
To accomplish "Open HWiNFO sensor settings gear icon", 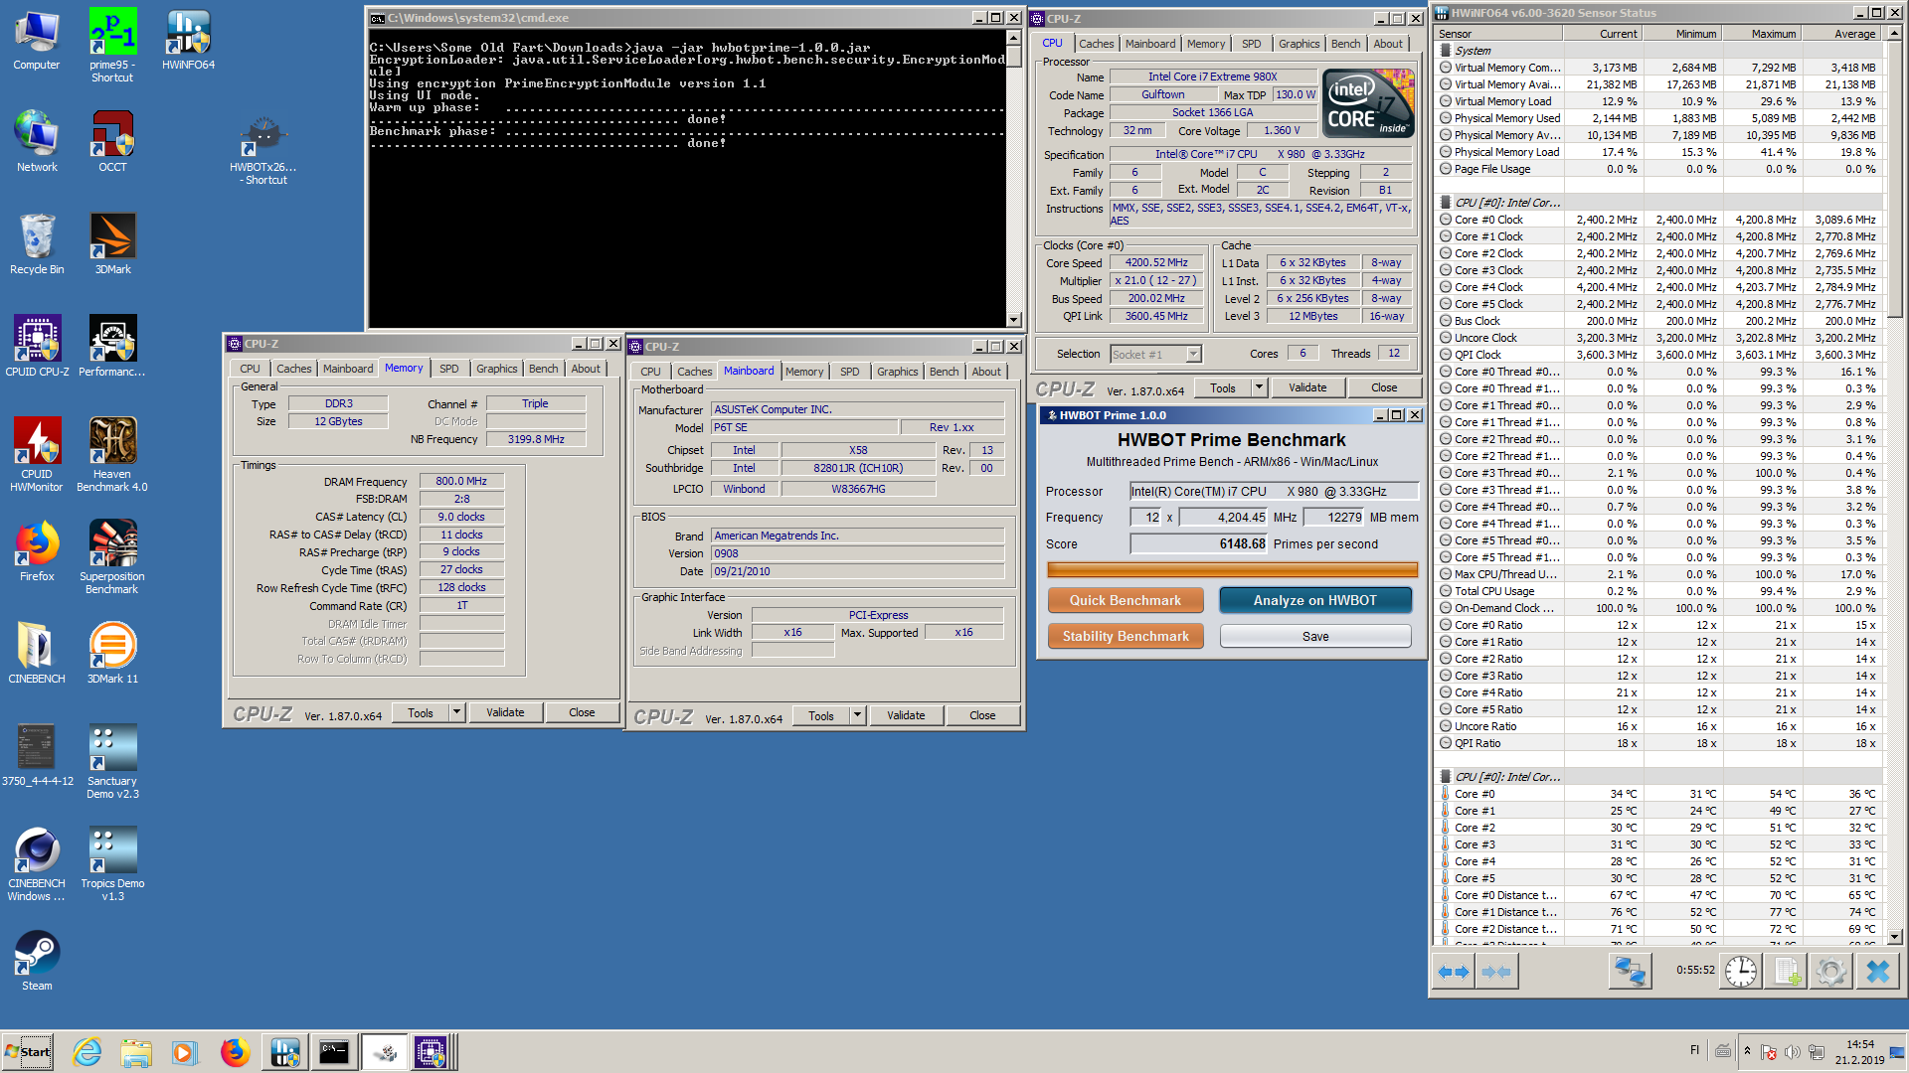I will [1830, 972].
